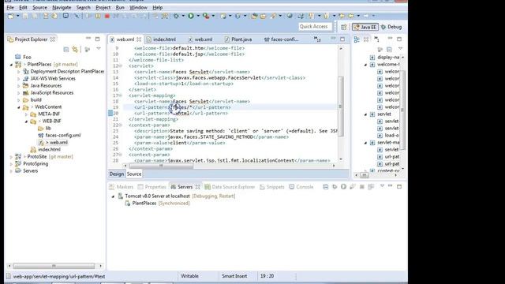Viewport: 505px width, 284px height.
Task: Open the Console tab in bottom panel
Action: (301, 187)
